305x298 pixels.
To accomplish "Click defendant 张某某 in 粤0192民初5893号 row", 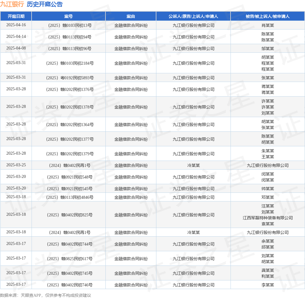I will pos(268,78).
